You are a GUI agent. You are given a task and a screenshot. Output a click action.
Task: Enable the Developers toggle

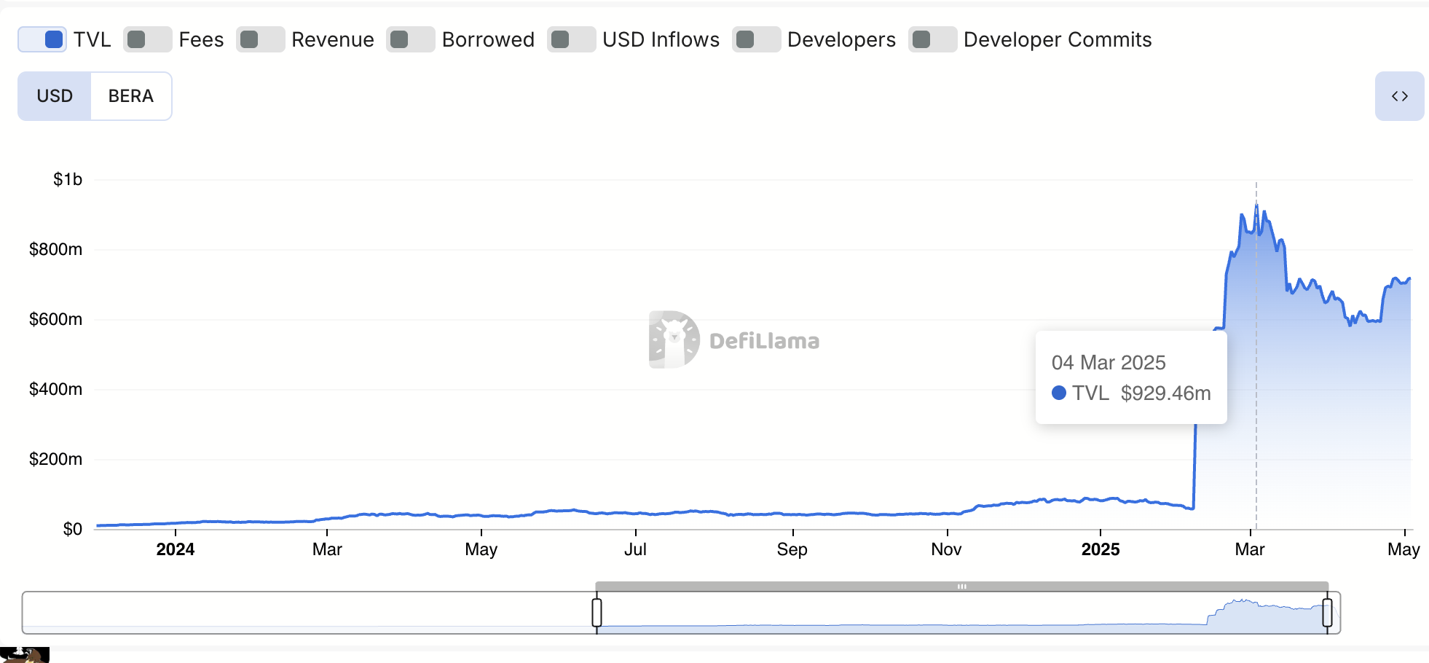point(757,40)
